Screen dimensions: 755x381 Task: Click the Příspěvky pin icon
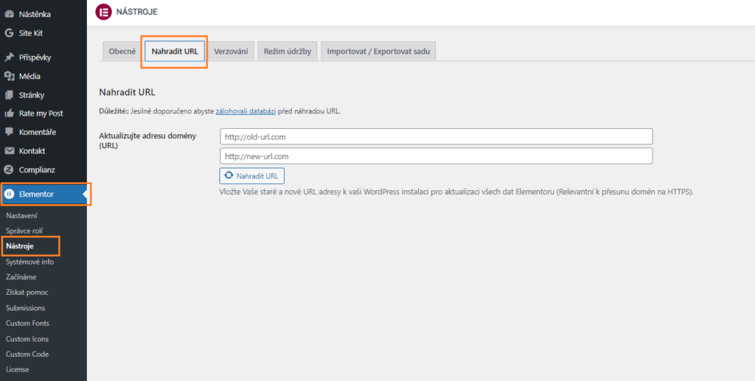click(9, 57)
